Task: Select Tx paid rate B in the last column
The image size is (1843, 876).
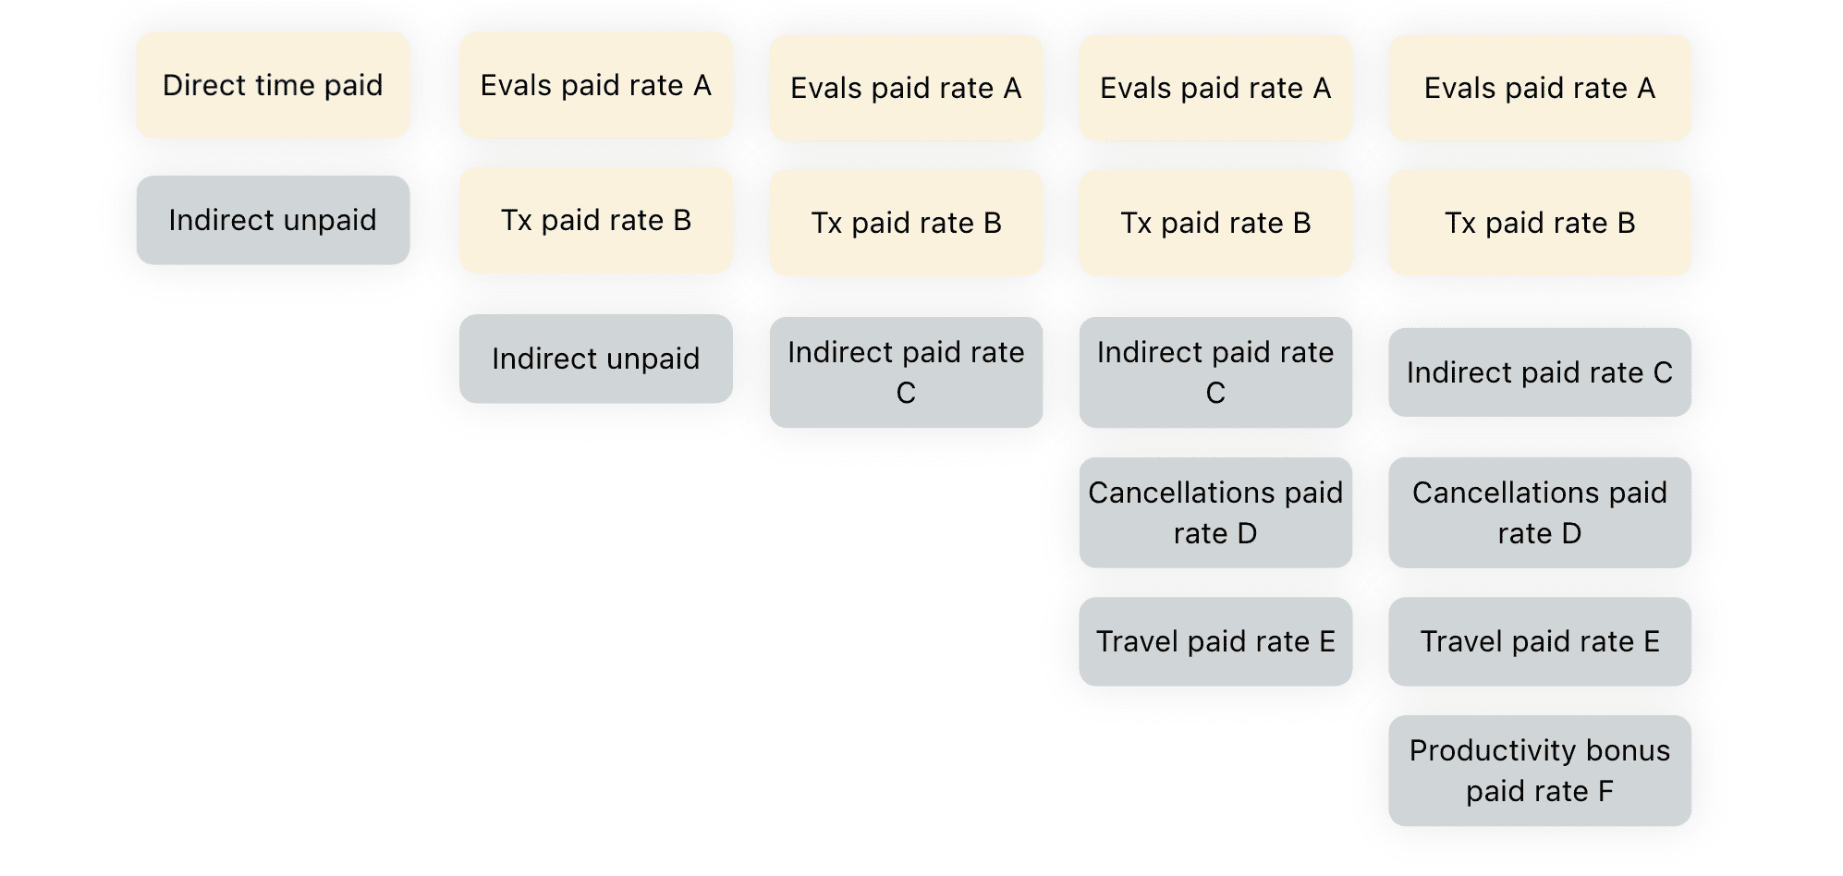Action: pyautogui.click(x=1540, y=223)
